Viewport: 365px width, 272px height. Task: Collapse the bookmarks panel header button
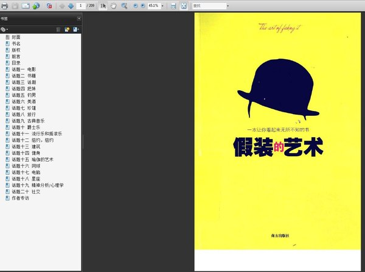(x=78, y=18)
